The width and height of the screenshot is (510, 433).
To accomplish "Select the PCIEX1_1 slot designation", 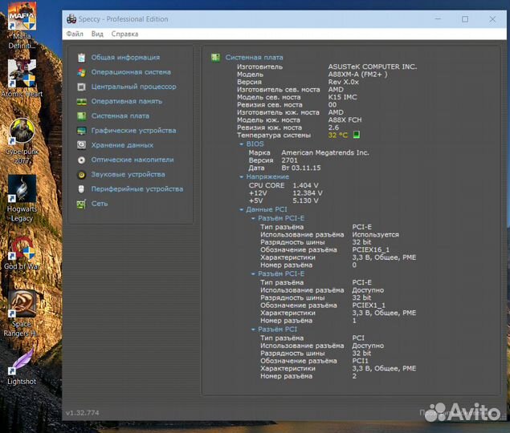I will click(x=369, y=306).
